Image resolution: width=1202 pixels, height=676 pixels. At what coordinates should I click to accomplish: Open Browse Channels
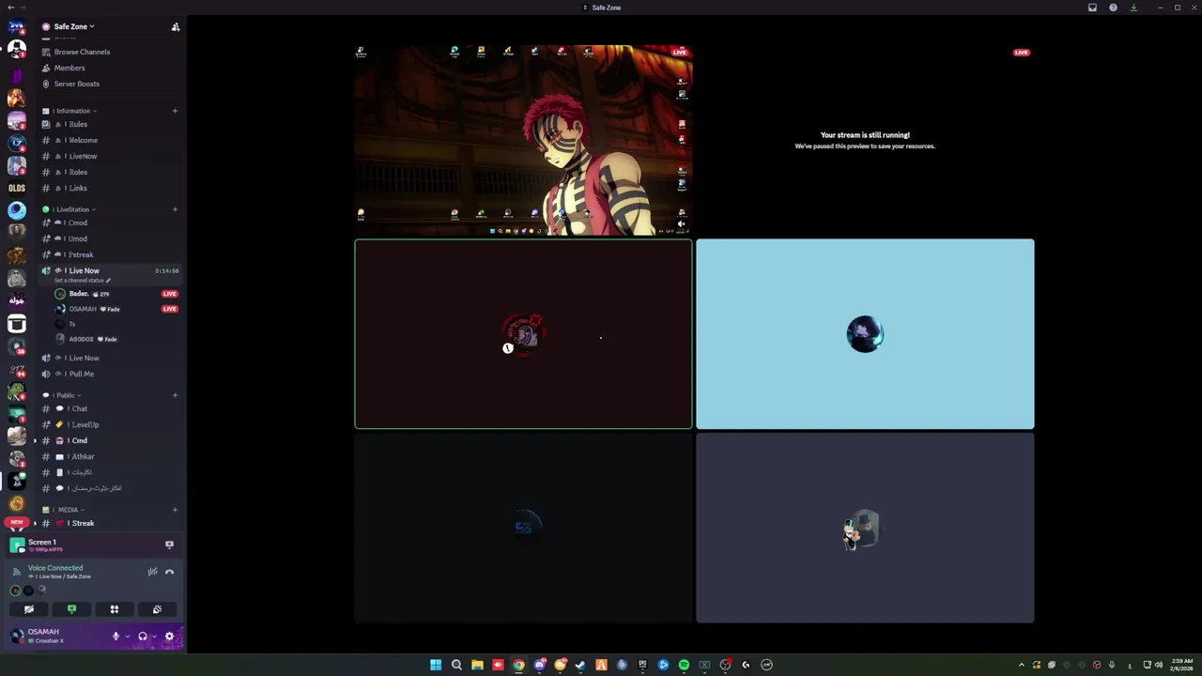(82, 52)
